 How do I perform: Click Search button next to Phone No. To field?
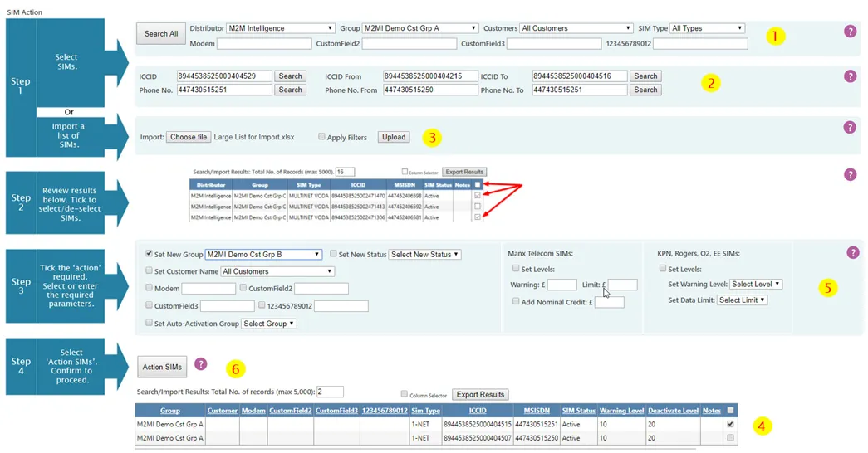pyautogui.click(x=645, y=90)
